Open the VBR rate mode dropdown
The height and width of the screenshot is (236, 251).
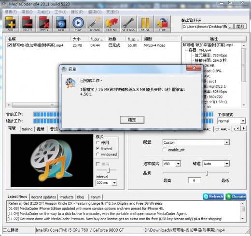click(x=172, y=164)
